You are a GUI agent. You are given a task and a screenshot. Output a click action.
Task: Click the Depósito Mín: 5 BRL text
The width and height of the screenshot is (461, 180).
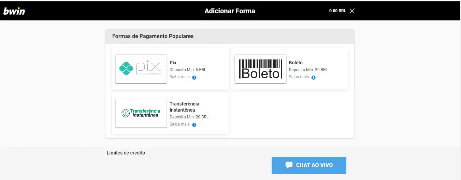coord(188,70)
